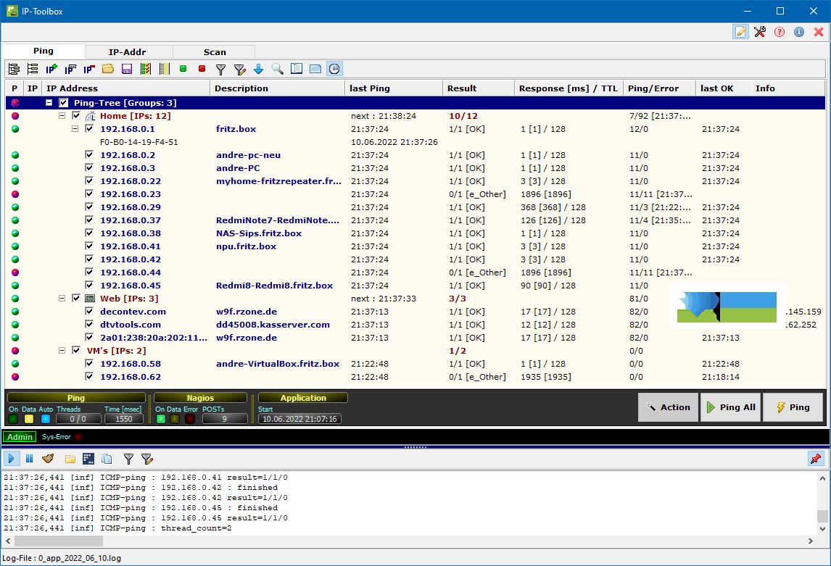Click the purple floppy disk save icon
This screenshot has width=831, height=566.
coord(127,69)
